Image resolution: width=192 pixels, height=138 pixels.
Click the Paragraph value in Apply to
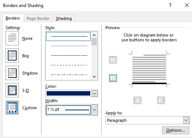117,120
